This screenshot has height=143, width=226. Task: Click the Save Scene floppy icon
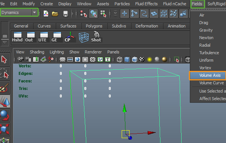point(66,14)
